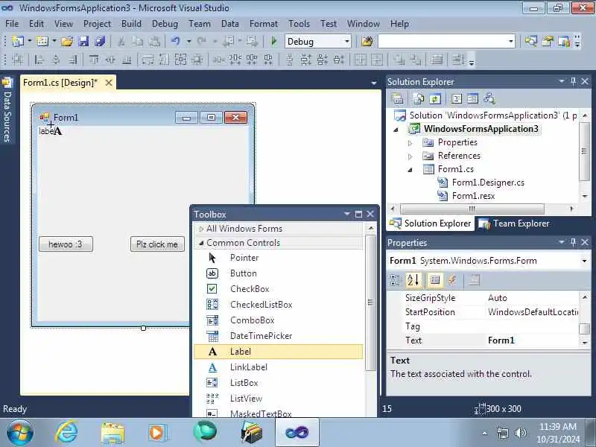This screenshot has width=596, height=447.
Task: Open the Test menu
Action: pyautogui.click(x=329, y=24)
